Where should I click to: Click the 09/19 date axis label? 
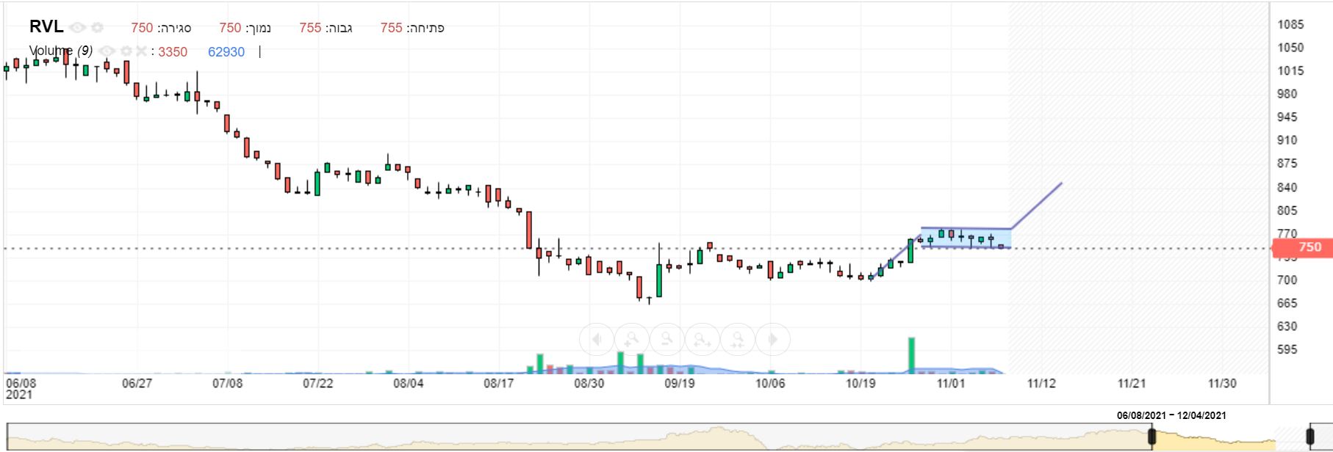coord(679,383)
